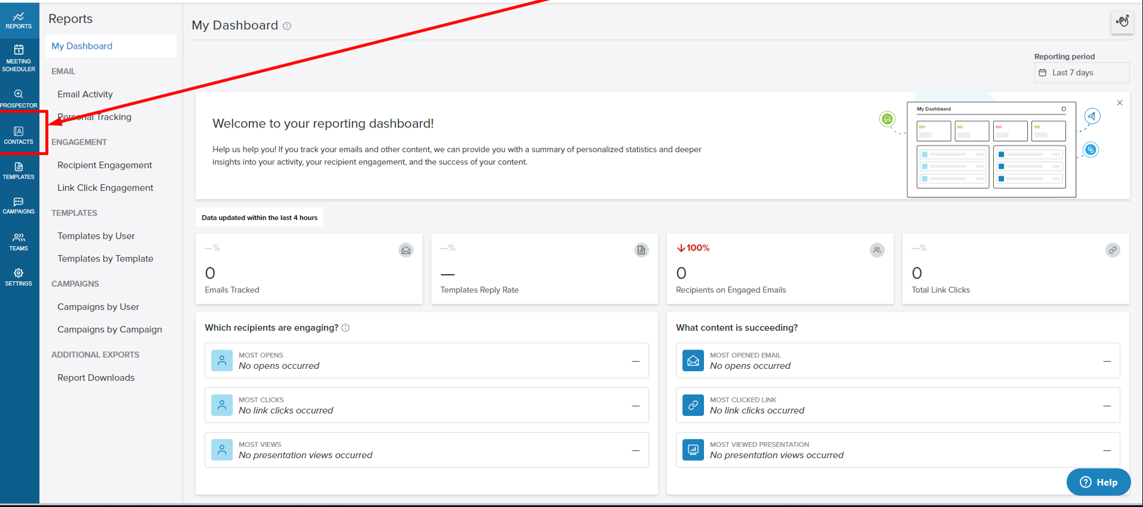The width and height of the screenshot is (1143, 507).
Task: Click the person icon in Most Clicks row
Action: [x=222, y=405]
